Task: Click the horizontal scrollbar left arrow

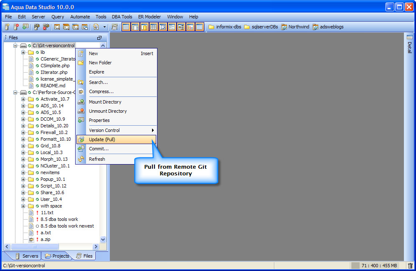Action: coord(7,247)
